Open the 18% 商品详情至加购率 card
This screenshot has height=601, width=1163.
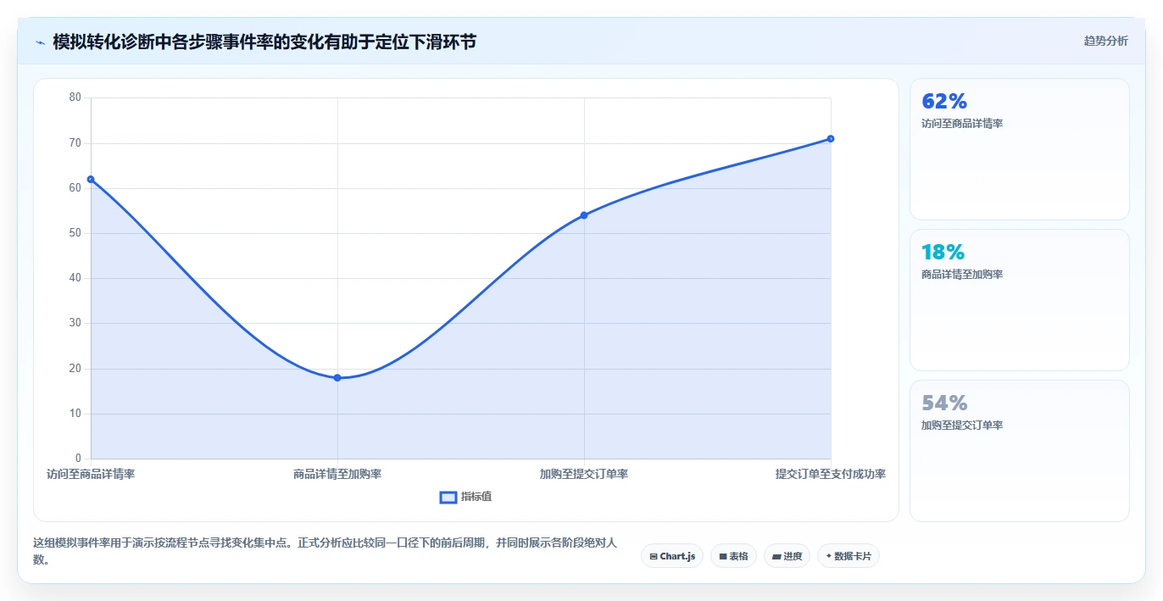[1019, 300]
